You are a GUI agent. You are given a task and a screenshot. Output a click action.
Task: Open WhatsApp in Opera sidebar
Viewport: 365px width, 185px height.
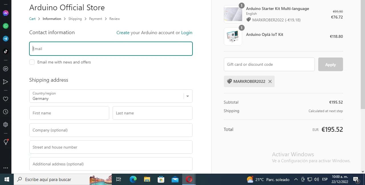(x=5, y=26)
